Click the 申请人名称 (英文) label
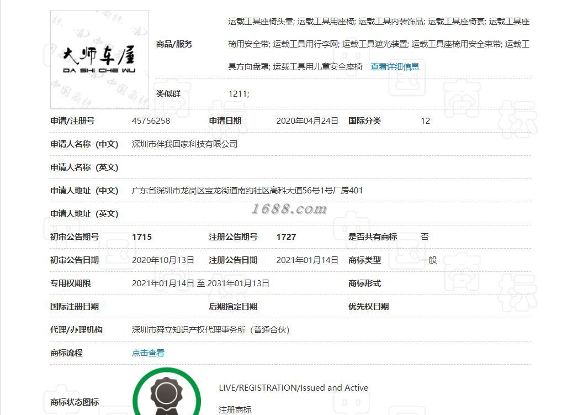Image resolution: width=578 pixels, height=415 pixels. click(x=84, y=167)
